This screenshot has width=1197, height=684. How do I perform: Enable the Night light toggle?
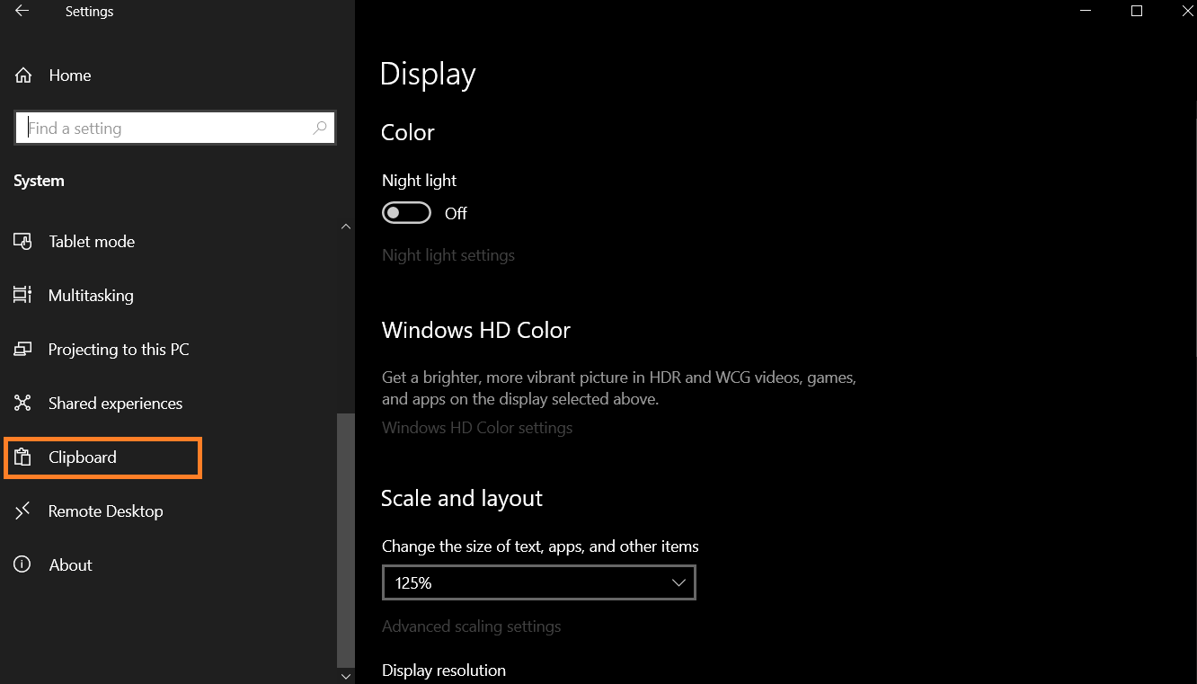[x=405, y=212]
